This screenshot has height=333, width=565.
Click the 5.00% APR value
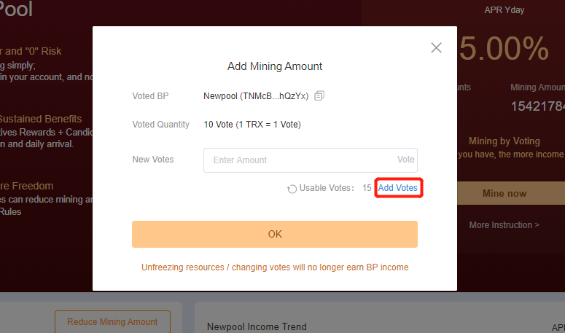[x=504, y=49]
